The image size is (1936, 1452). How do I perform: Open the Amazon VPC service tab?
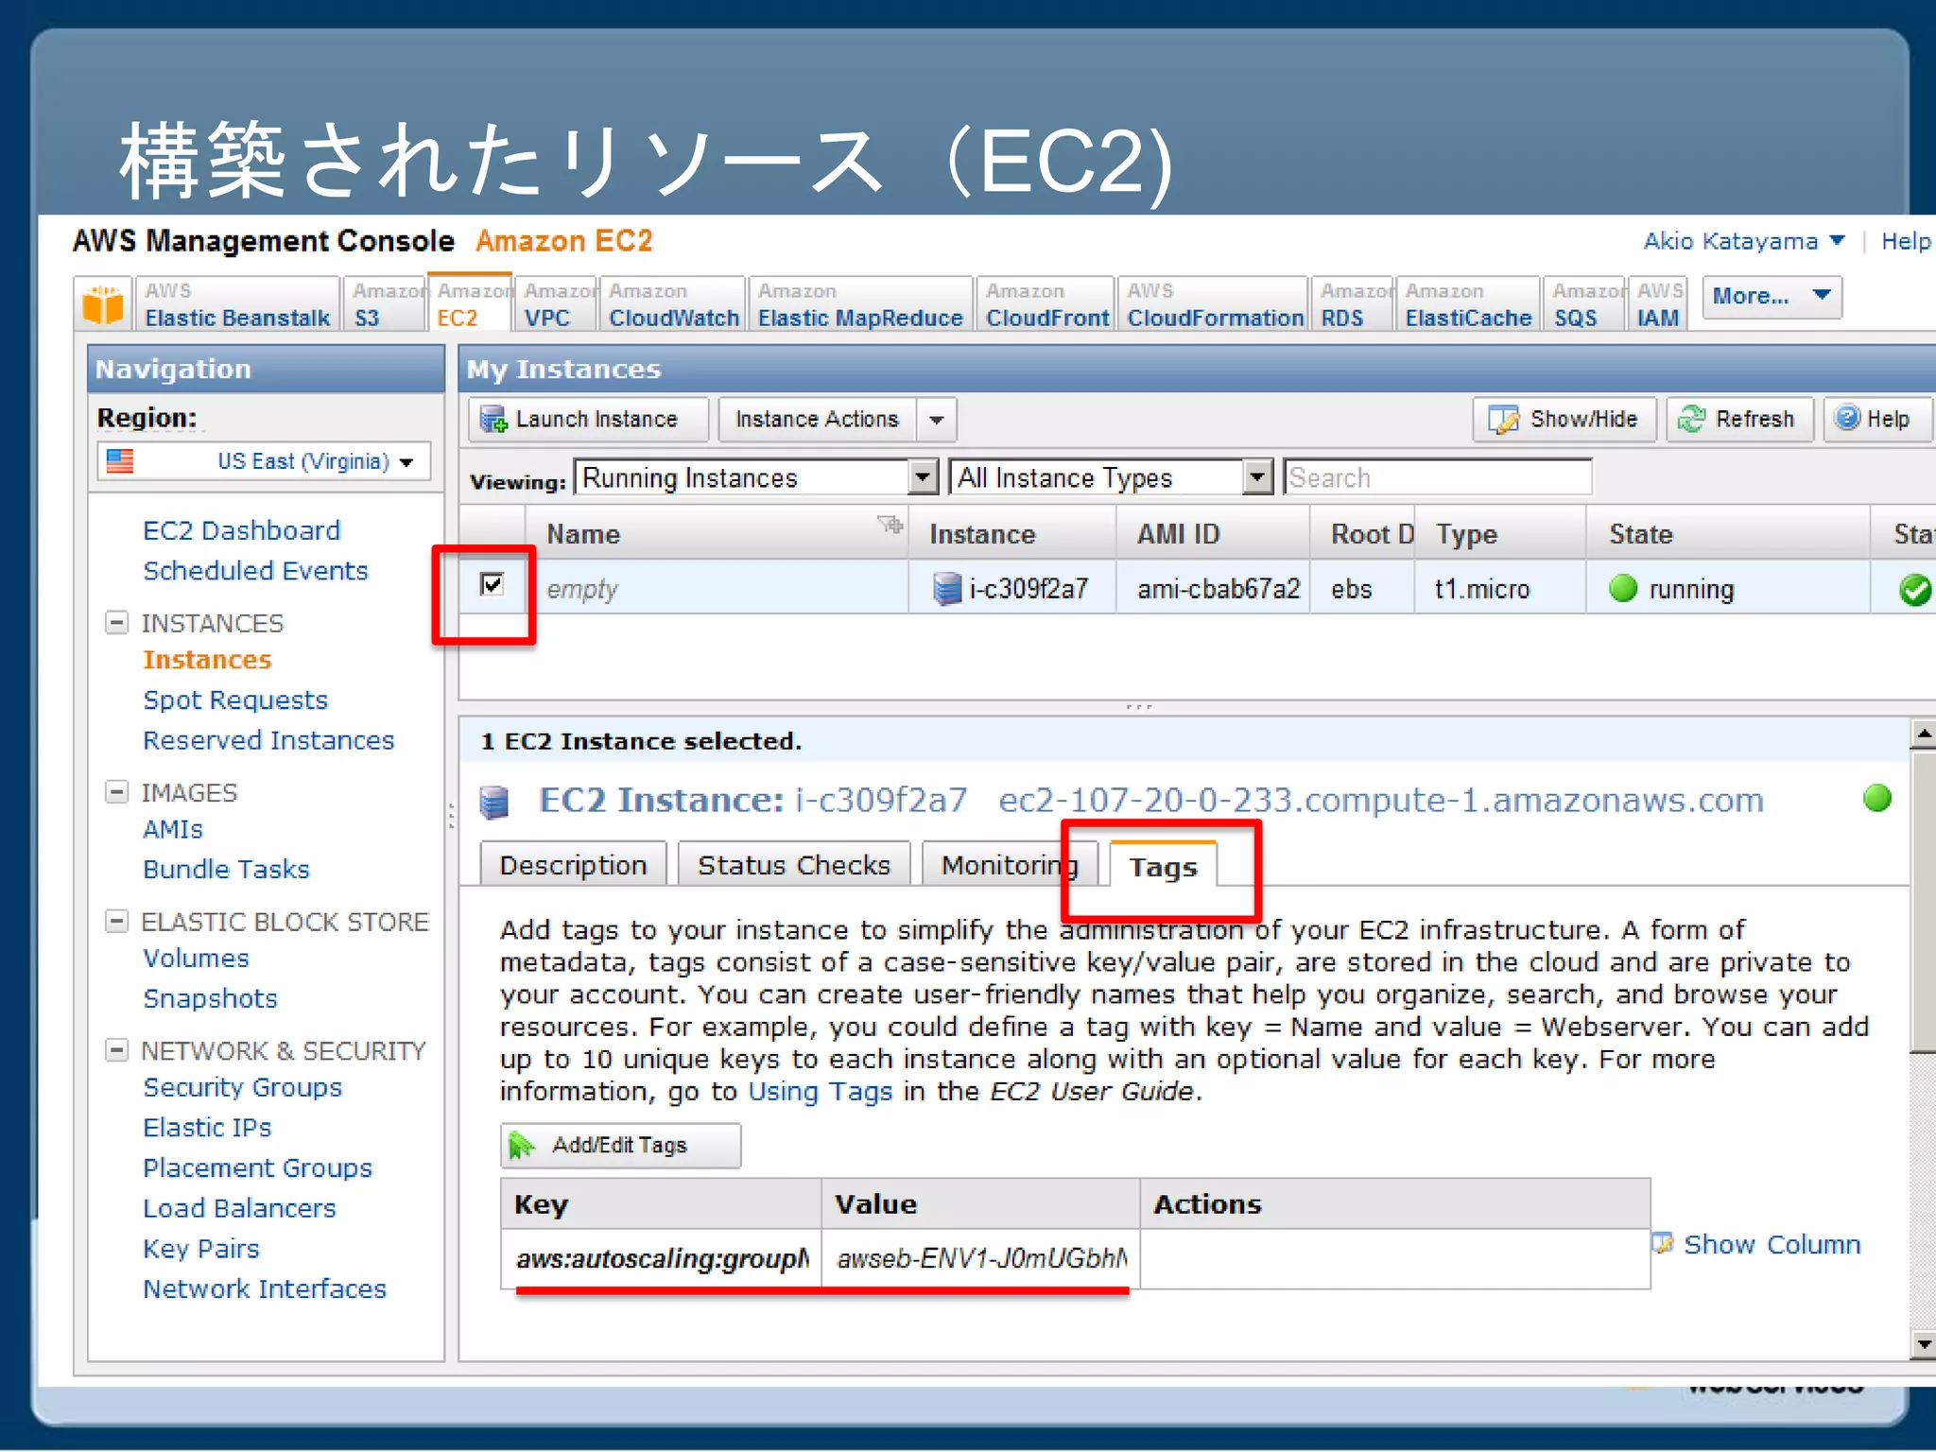(x=558, y=304)
